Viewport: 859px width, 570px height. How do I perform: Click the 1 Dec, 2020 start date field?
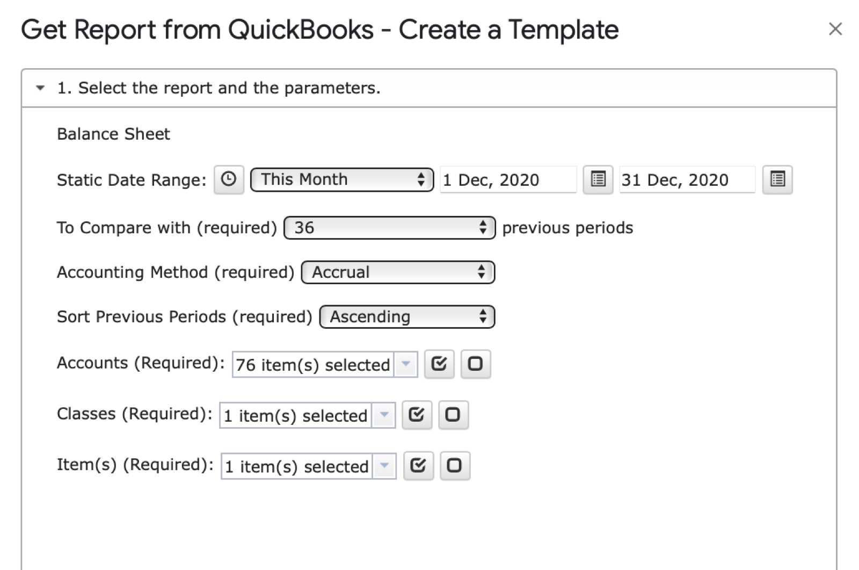pyautogui.click(x=508, y=179)
